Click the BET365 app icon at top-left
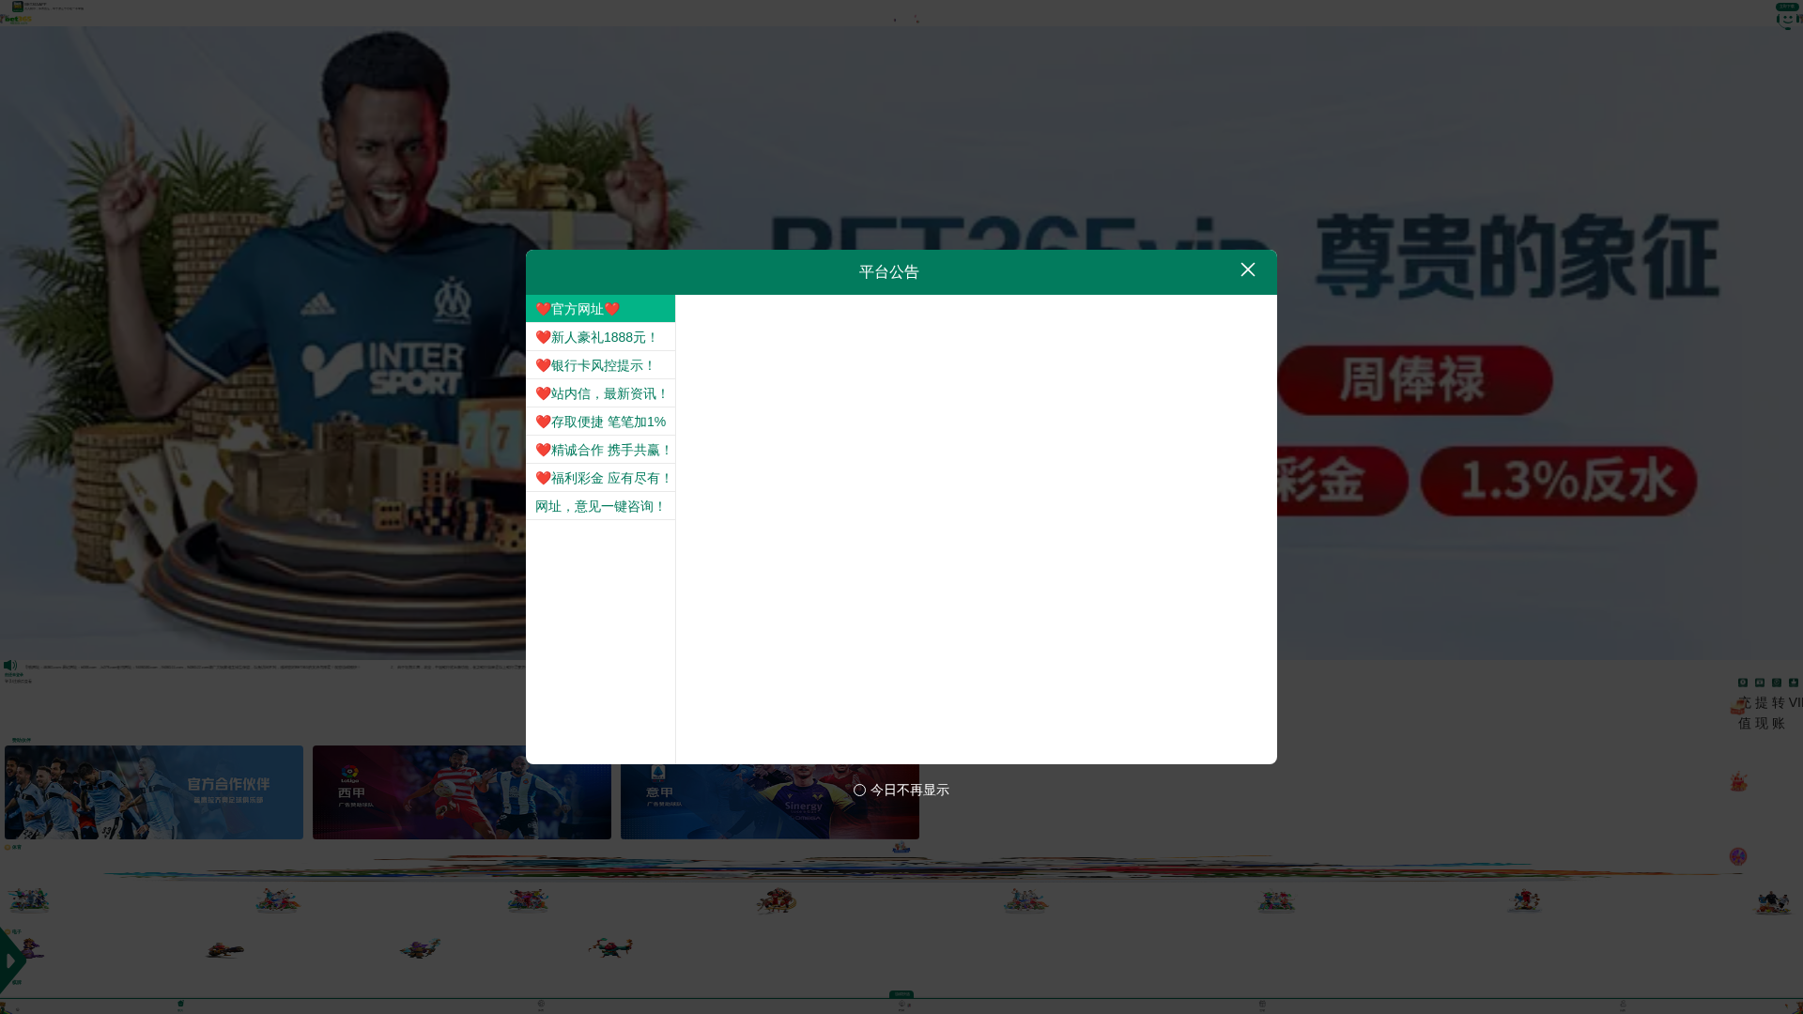The width and height of the screenshot is (1803, 1014). pyautogui.click(x=18, y=6)
